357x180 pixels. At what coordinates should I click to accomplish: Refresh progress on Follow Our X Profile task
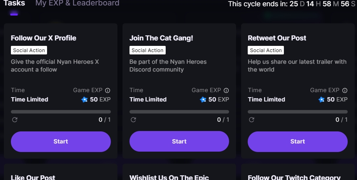tap(15, 120)
